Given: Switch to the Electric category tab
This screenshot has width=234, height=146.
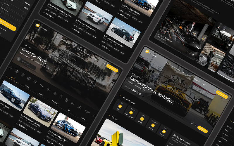Looking at the screenshot, I should pos(83,118).
